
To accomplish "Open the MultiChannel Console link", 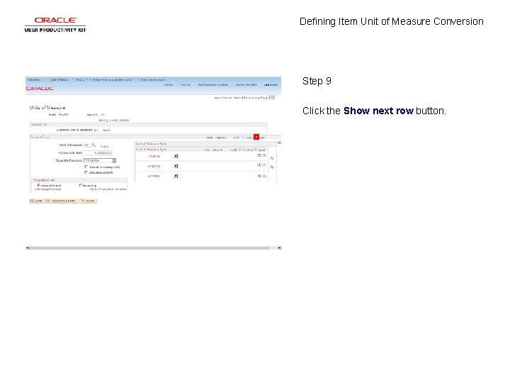I will (x=213, y=84).
